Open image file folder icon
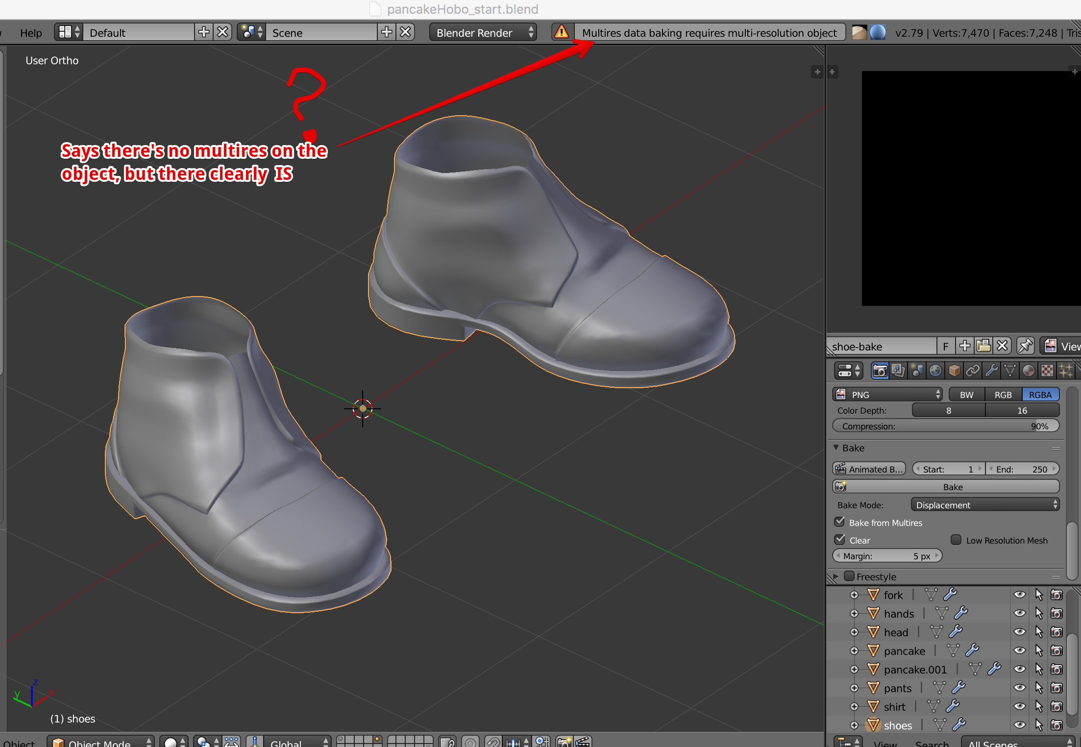 [983, 346]
